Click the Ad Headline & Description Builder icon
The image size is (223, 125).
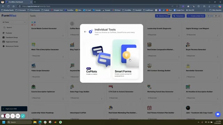tap(188, 87)
